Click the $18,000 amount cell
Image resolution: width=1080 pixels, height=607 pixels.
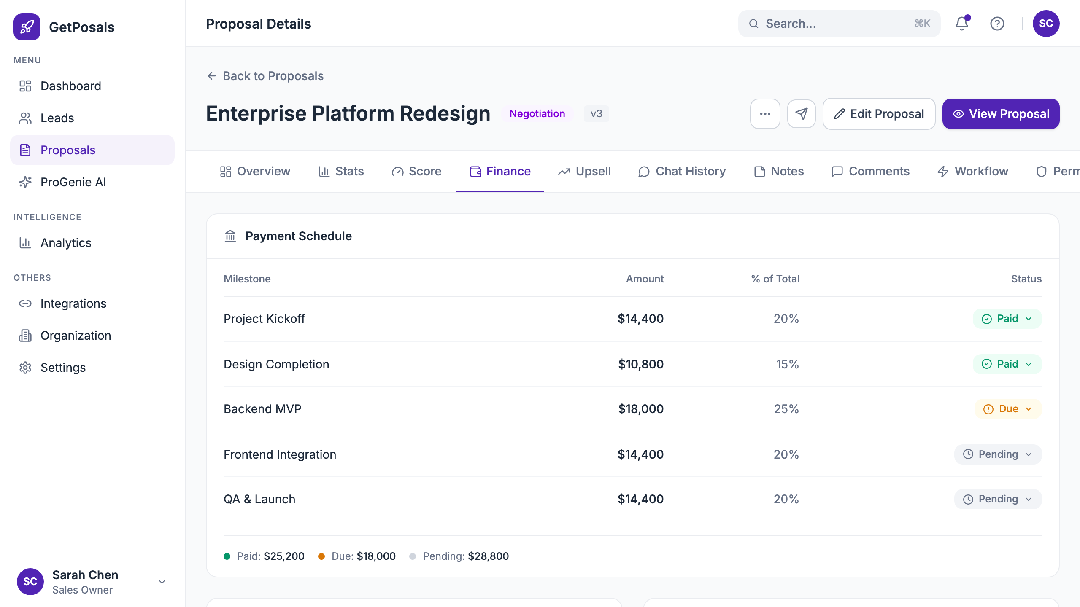point(641,409)
